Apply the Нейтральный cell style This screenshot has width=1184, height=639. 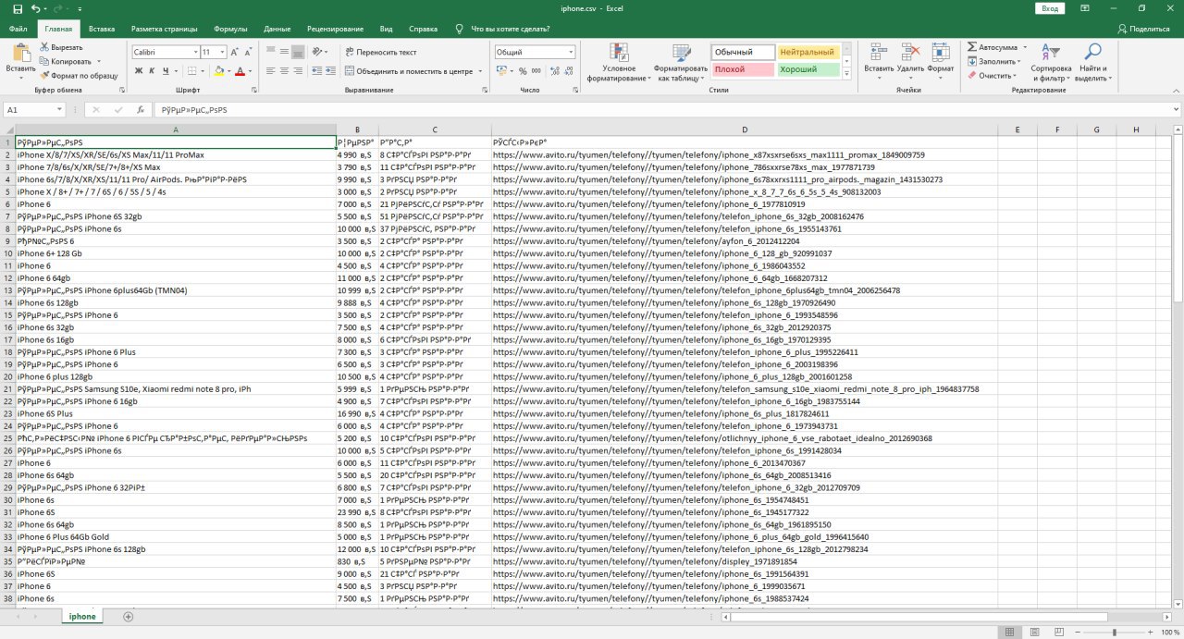click(x=808, y=53)
